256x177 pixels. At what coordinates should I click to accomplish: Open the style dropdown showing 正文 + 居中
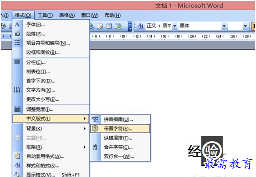(175, 26)
